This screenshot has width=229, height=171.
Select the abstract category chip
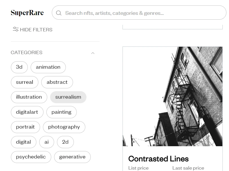tap(57, 82)
